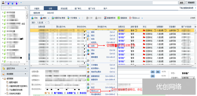The height and width of the screenshot is (96, 197).
Task: Switch to the 账户 tab
Action: [x=105, y=9]
